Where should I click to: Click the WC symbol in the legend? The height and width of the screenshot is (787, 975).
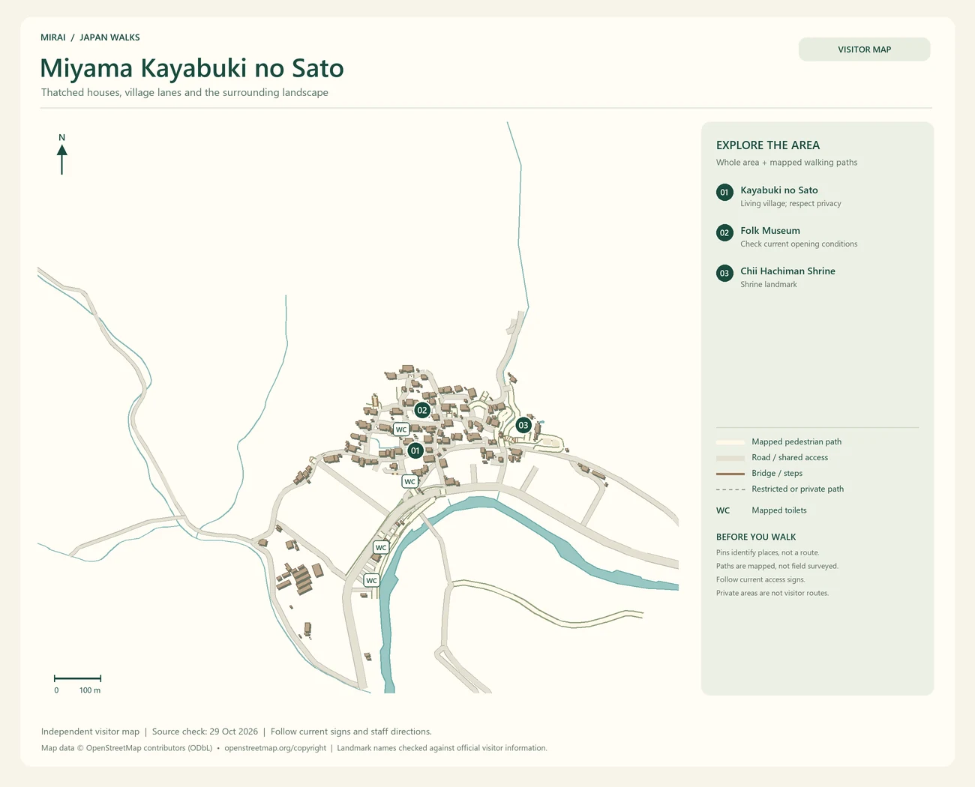723,510
